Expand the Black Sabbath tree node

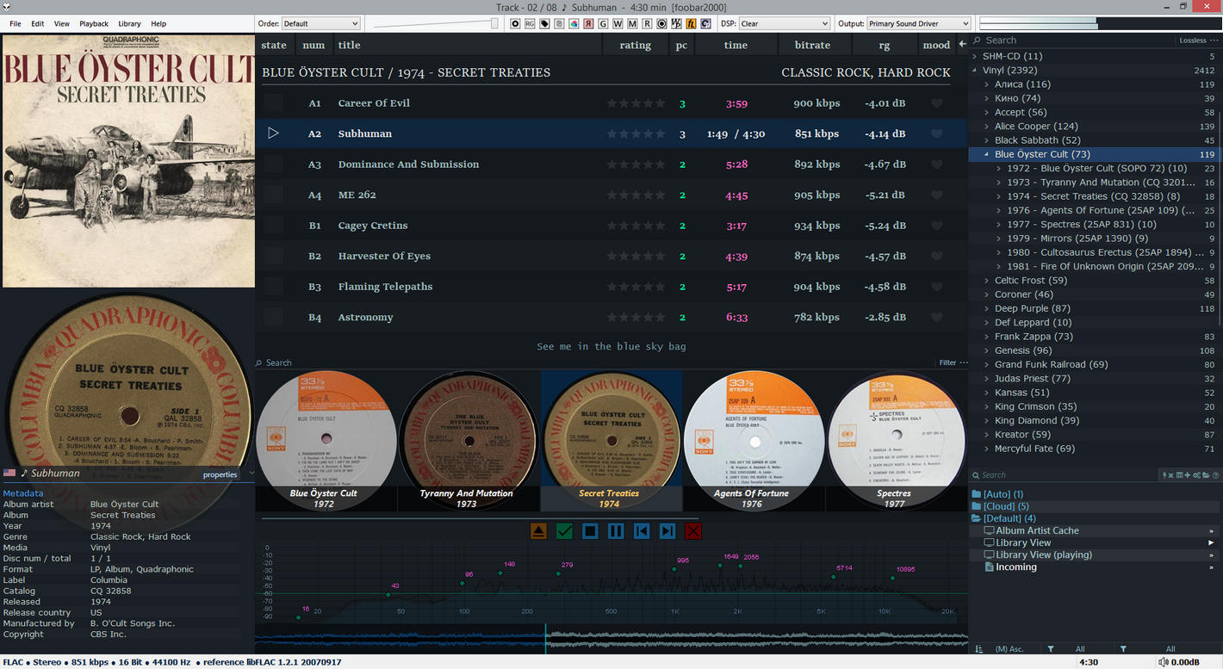(987, 140)
